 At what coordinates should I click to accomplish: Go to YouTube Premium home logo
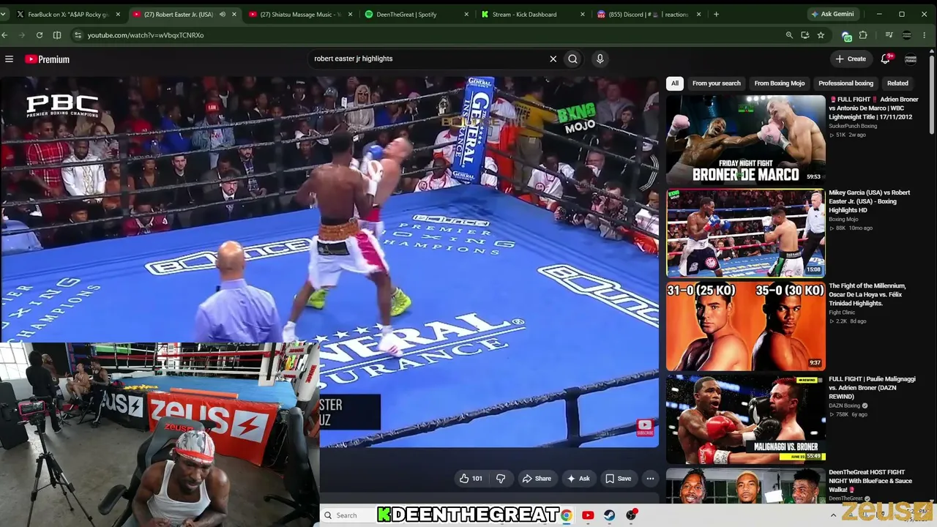[47, 59]
